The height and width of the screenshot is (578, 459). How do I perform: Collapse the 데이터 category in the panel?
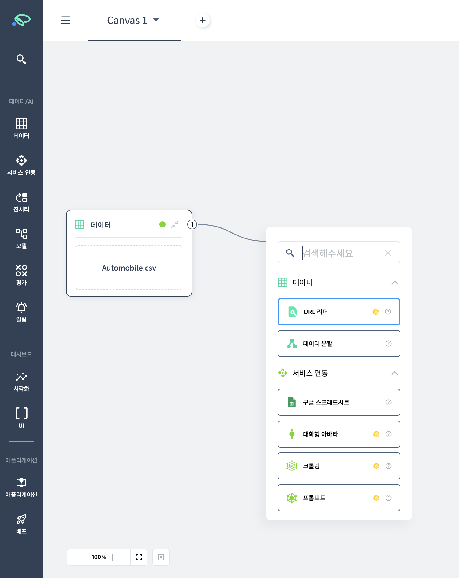394,282
